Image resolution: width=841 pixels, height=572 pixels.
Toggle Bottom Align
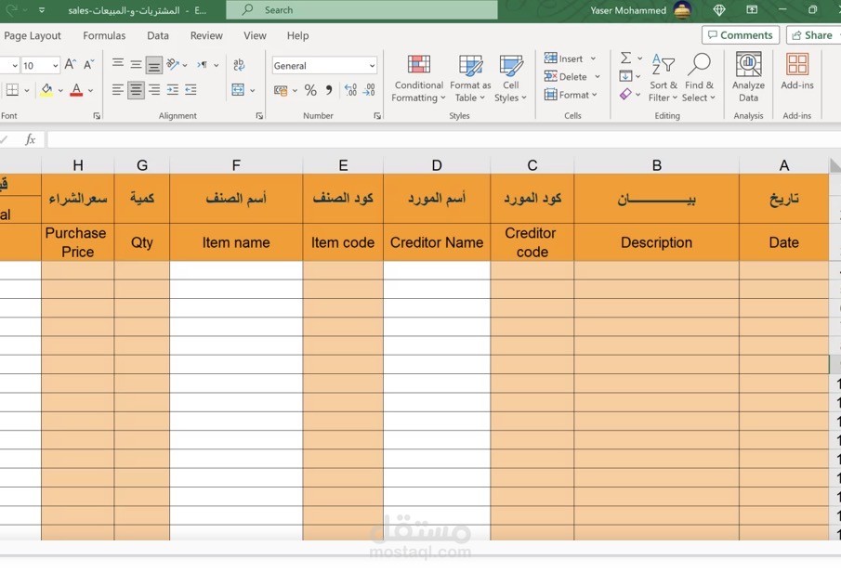pos(154,65)
